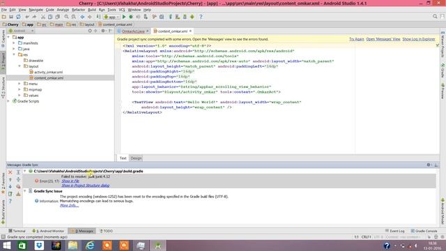446x251 pixels.
Task: Click the Forward navigation arrow in toolbar
Action: 89,17
